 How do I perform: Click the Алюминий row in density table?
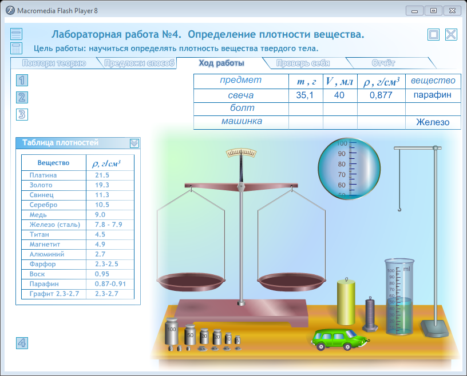coord(78,254)
